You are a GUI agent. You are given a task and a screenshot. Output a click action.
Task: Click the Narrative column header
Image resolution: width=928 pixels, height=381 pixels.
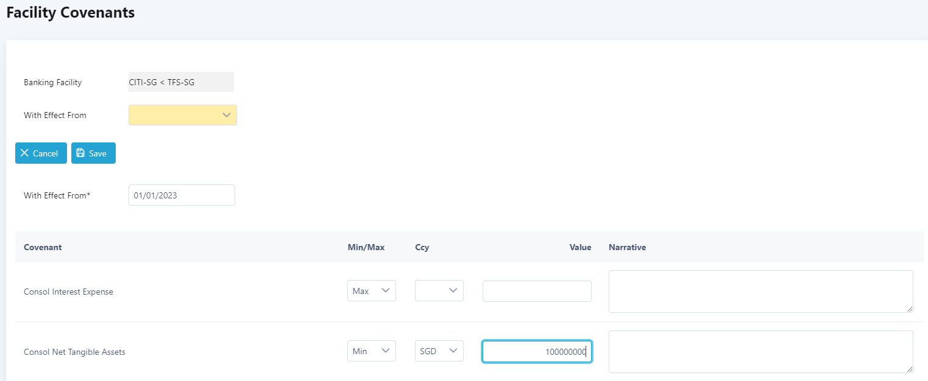coord(627,247)
